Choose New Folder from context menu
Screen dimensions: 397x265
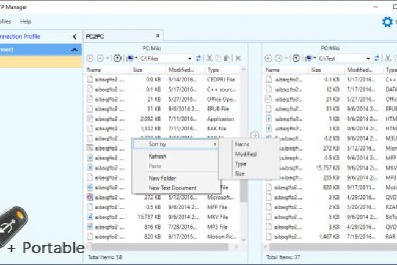pos(162,178)
